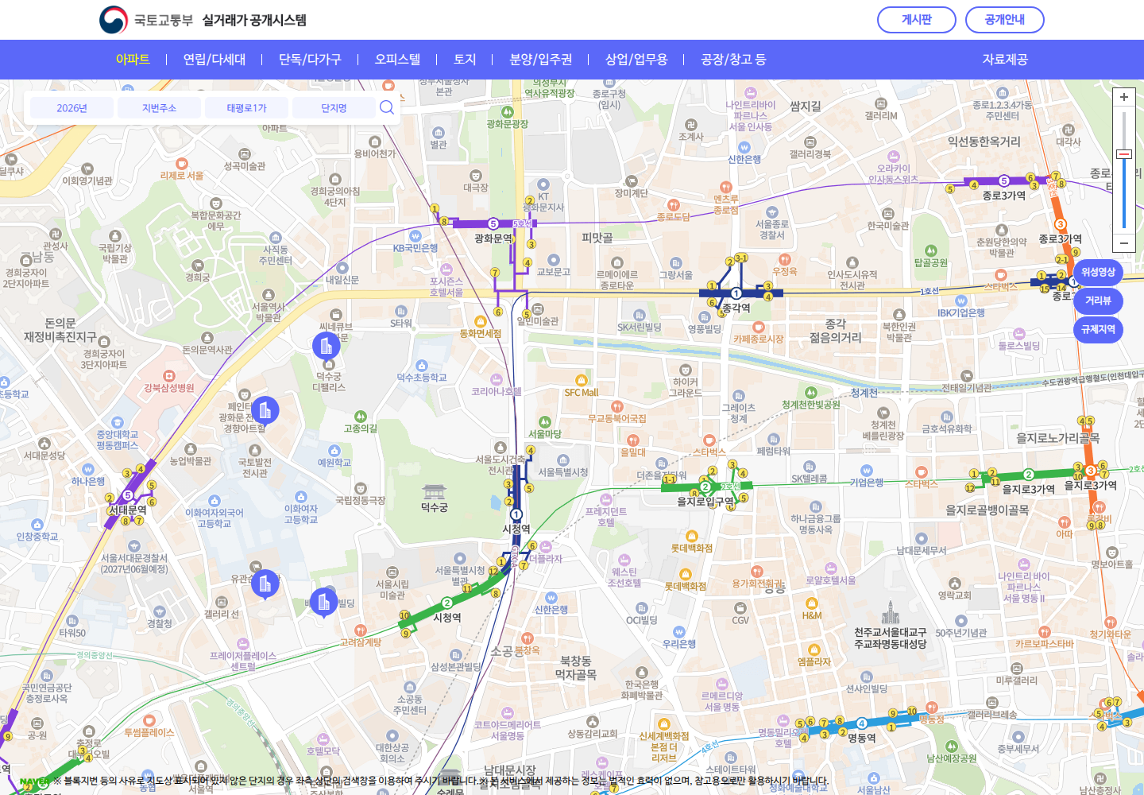
Task: Switch to 연립/다세대 tab
Action: point(214,59)
